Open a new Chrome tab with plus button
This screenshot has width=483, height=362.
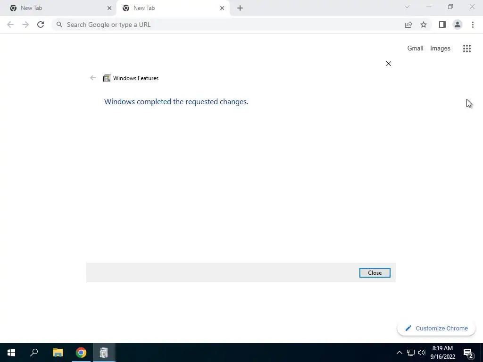[240, 8]
